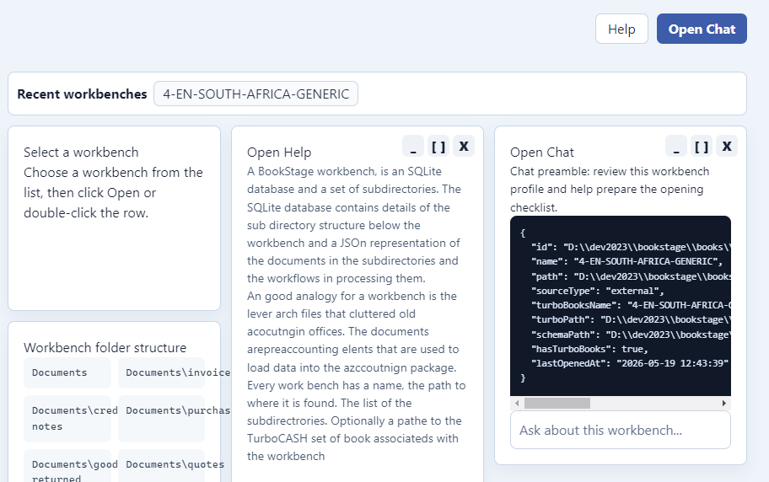
Task: Select the Documents\invoices folder chip
Action: (161, 372)
